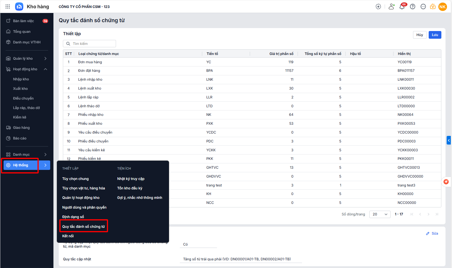Choose Nhật ký truy cập from menu
This screenshot has height=268, width=452.
pyautogui.click(x=131, y=179)
